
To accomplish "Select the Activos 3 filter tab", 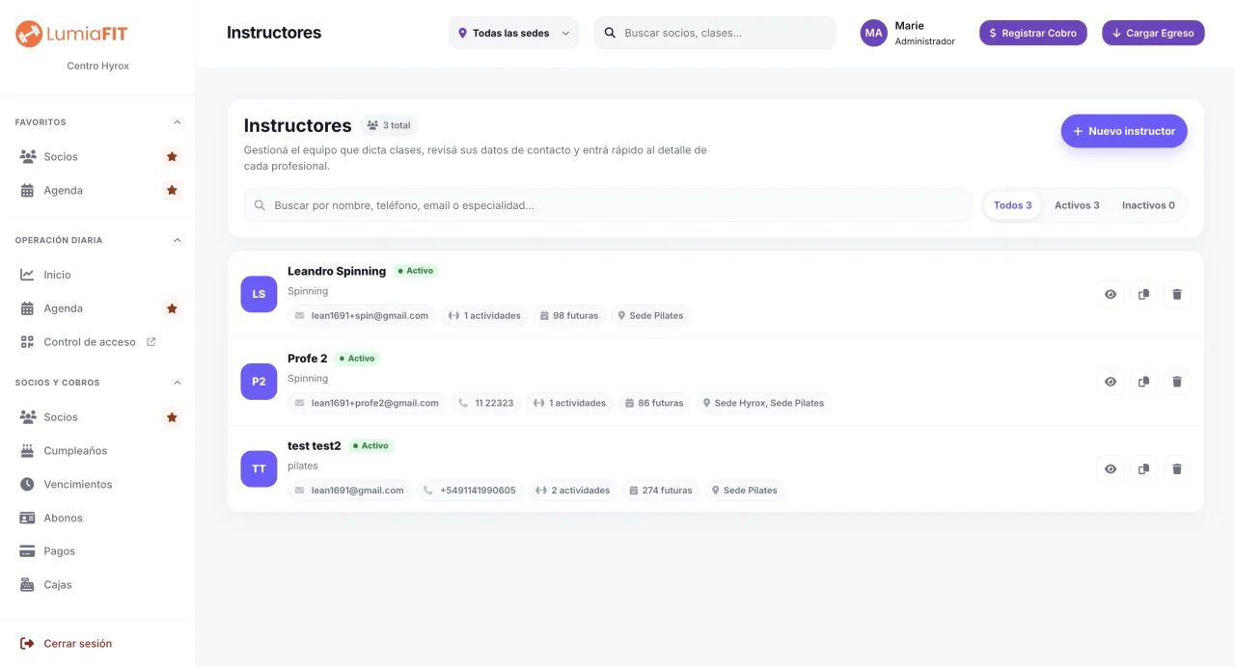I will pos(1077,205).
